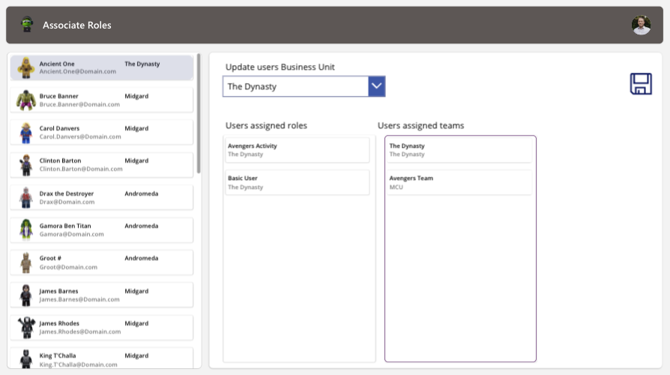The image size is (670, 375).
Task: Click Groot's avatar figure
Action: coord(26,262)
